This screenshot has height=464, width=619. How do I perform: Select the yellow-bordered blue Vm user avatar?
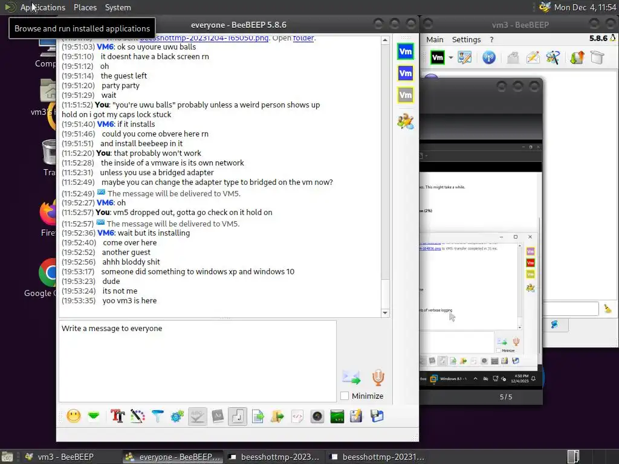click(x=406, y=73)
